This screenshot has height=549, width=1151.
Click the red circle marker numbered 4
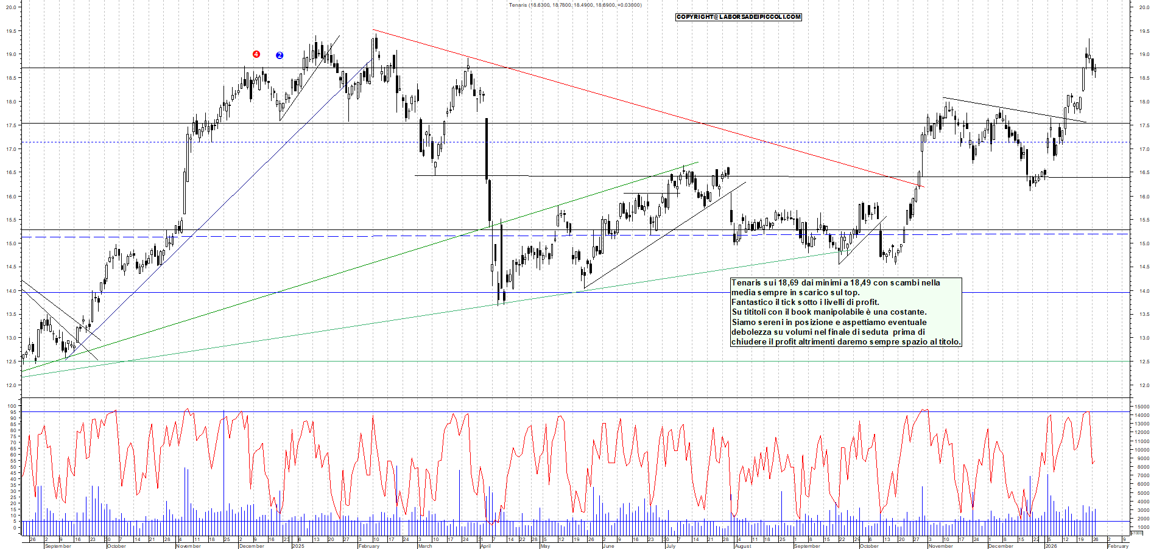[x=256, y=54]
